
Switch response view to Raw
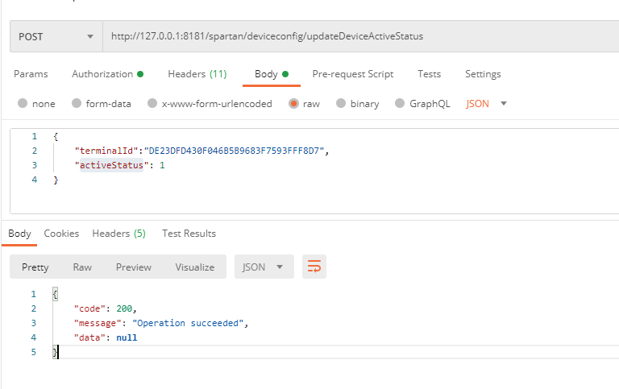(82, 267)
